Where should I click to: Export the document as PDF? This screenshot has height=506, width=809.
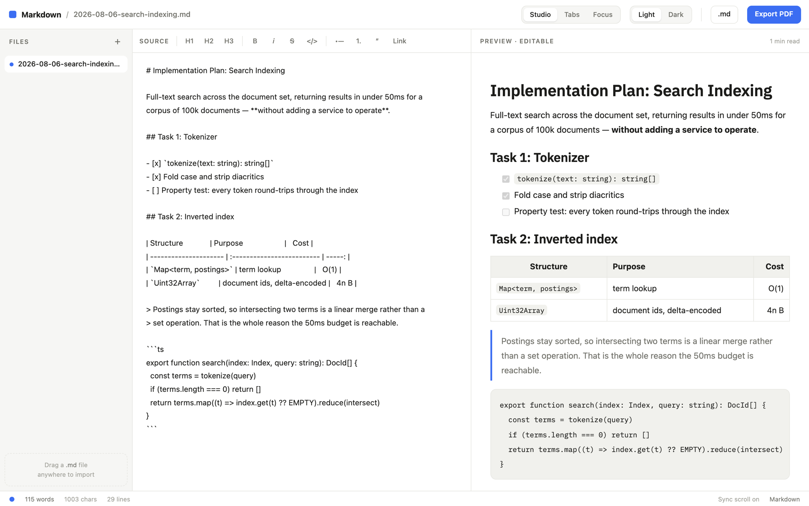[x=773, y=15]
